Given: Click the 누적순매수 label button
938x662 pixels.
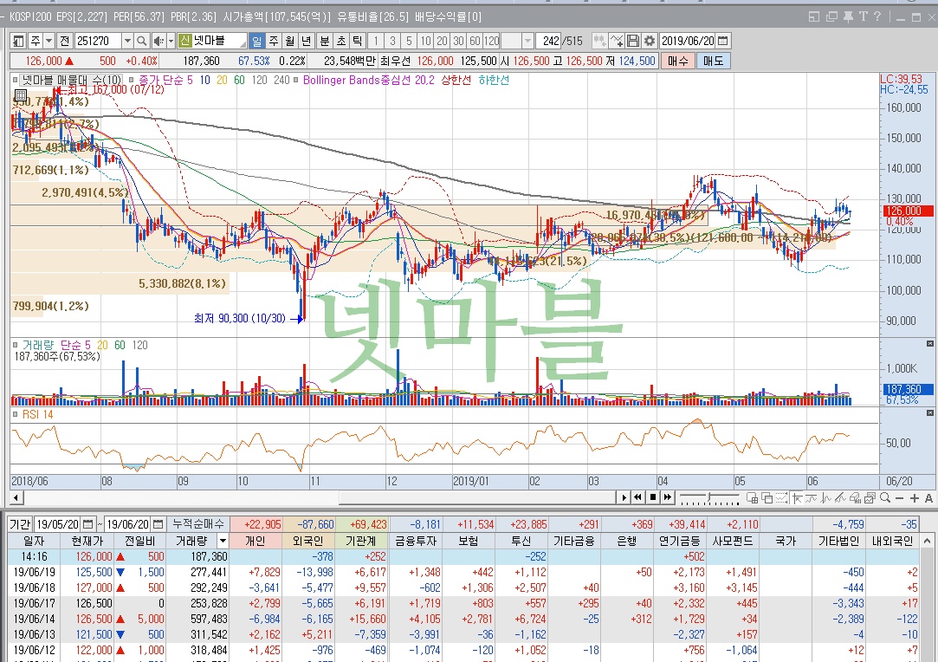Looking at the screenshot, I should coord(198,524).
